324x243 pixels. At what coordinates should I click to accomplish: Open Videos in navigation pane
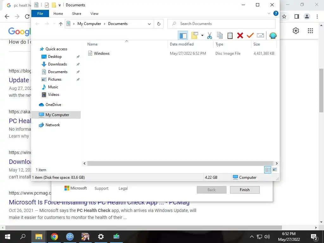click(x=53, y=95)
